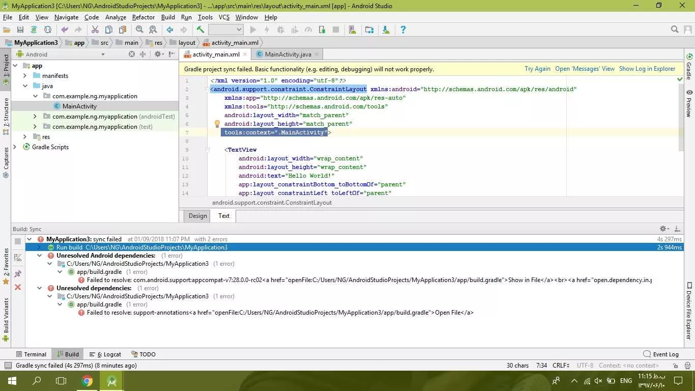Viewport: 695px width, 391px height.
Task: Click the Run play icon
Action: click(x=253, y=30)
